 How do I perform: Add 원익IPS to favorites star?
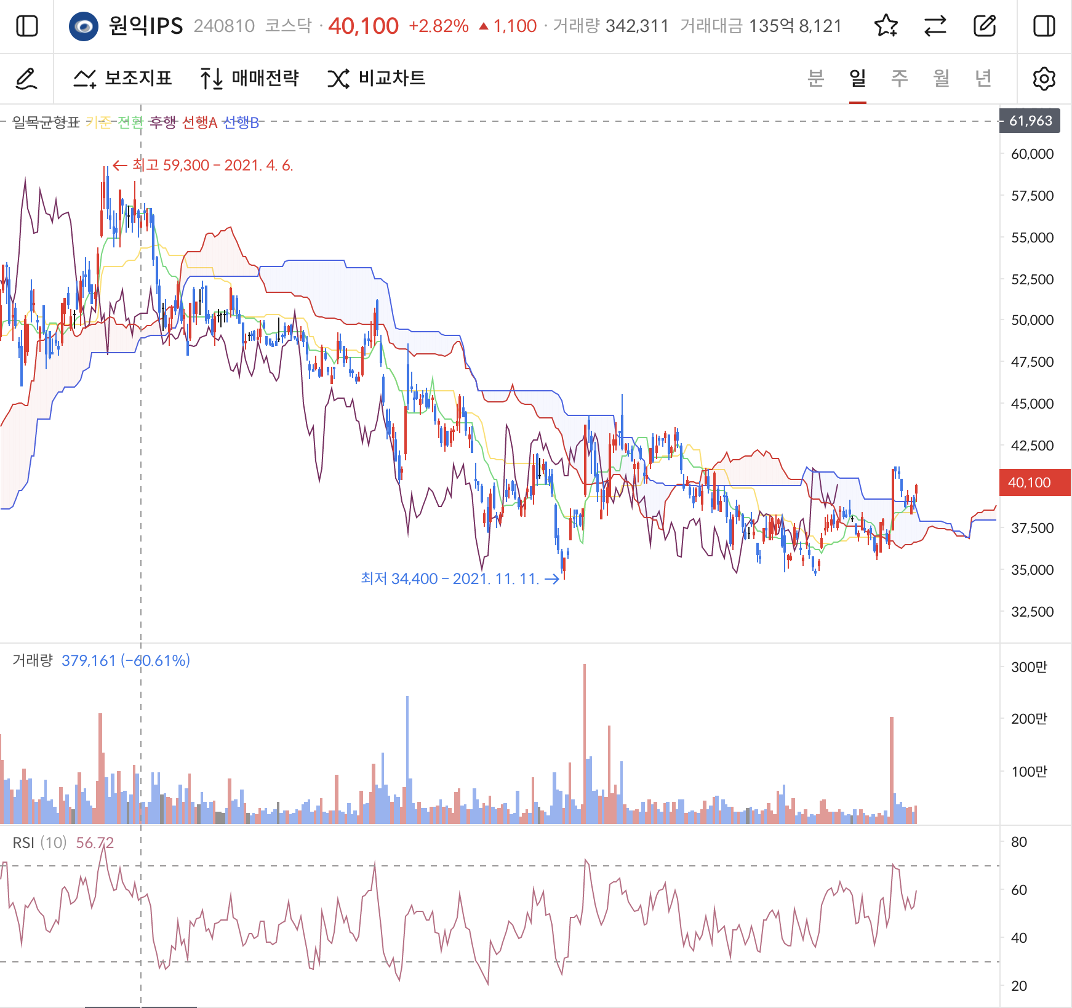coord(886,26)
